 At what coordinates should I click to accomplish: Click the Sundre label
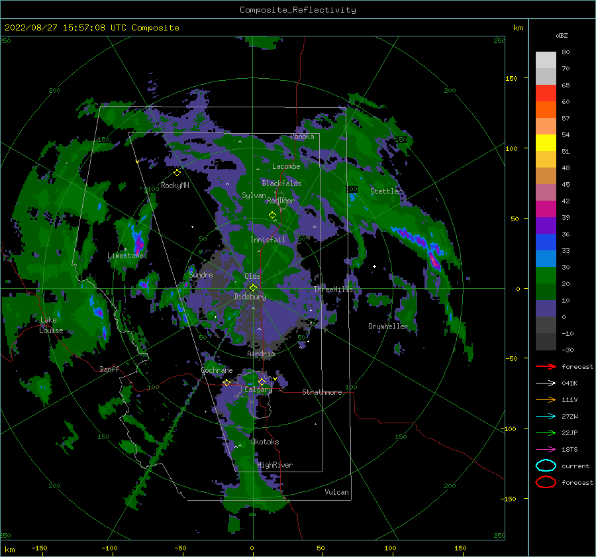click(x=201, y=275)
